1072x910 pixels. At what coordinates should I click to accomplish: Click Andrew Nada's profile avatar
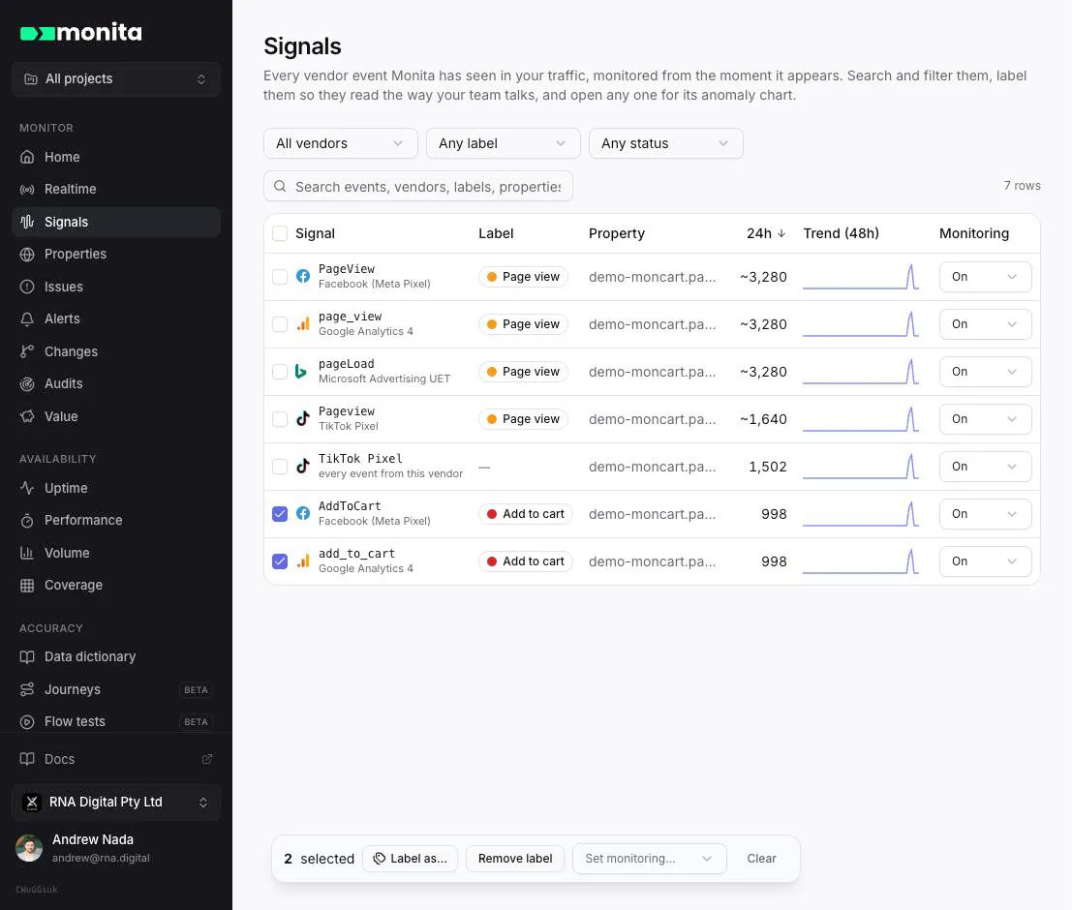pos(29,848)
